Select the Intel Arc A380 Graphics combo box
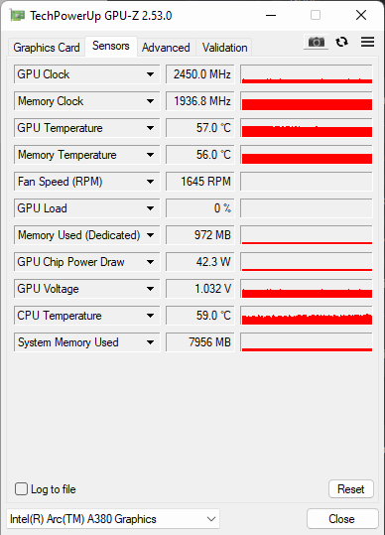The height and width of the screenshot is (535, 385). pyautogui.click(x=113, y=519)
